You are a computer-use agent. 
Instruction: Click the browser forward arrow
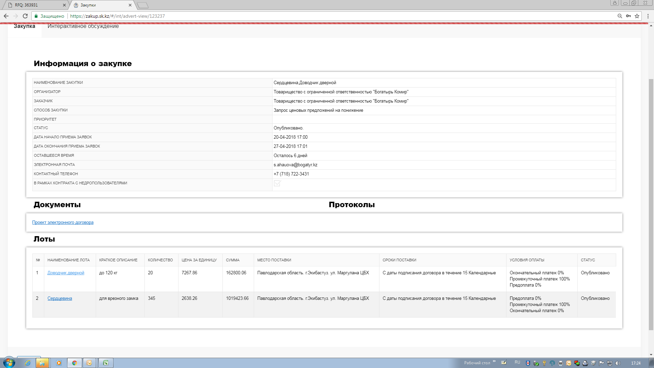(16, 16)
